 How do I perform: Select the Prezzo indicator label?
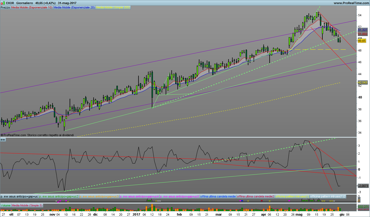(5, 8)
